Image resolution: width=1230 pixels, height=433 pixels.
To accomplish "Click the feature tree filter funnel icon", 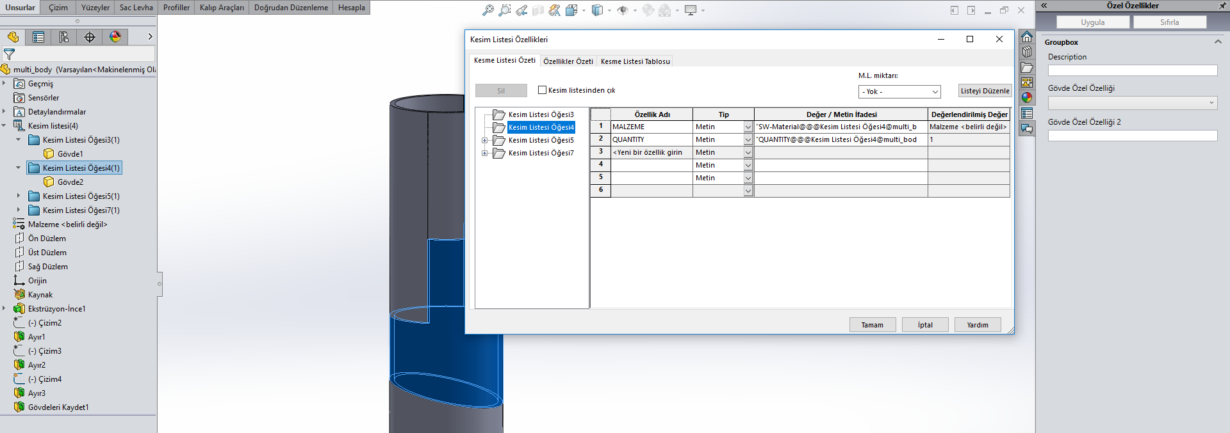I will click(9, 54).
